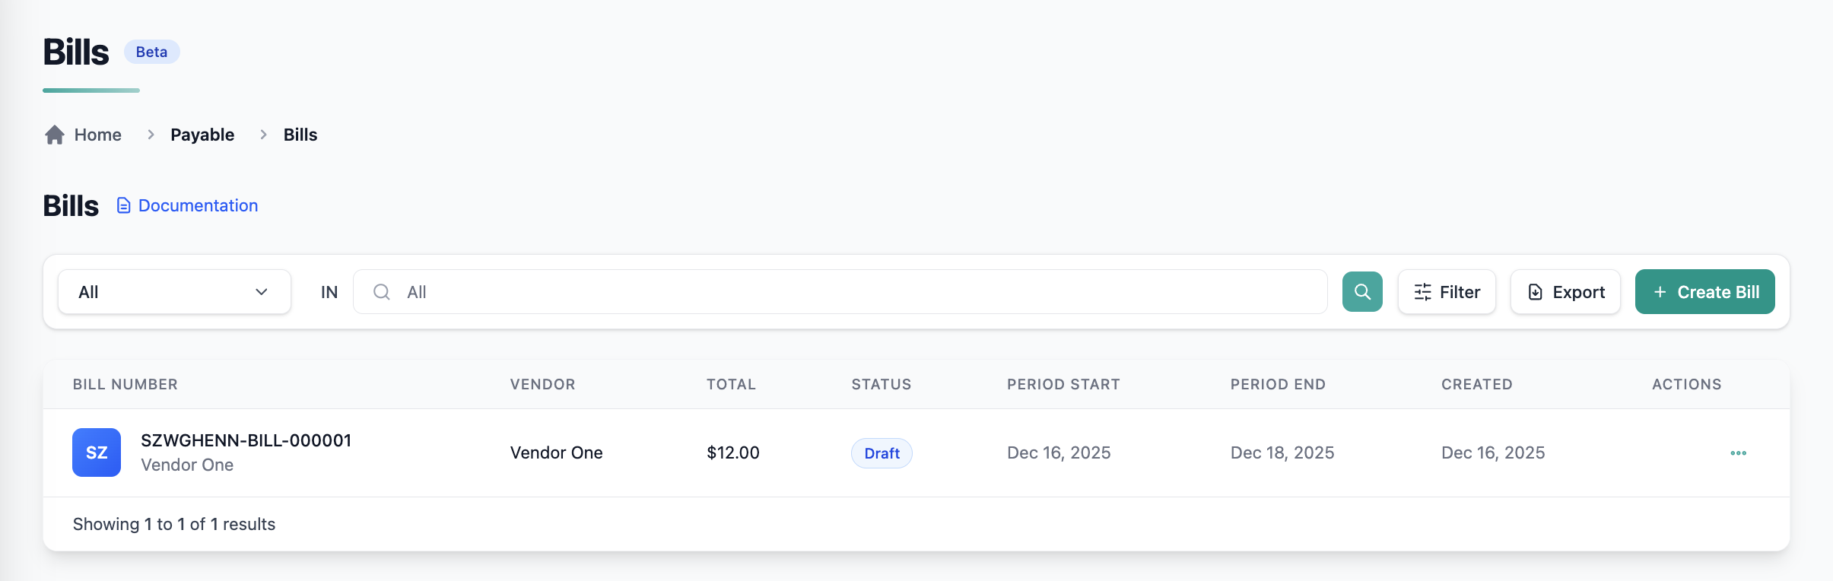Open the three-dot actions menu for the bill
Viewport: 1833px width, 581px height.
tap(1738, 453)
